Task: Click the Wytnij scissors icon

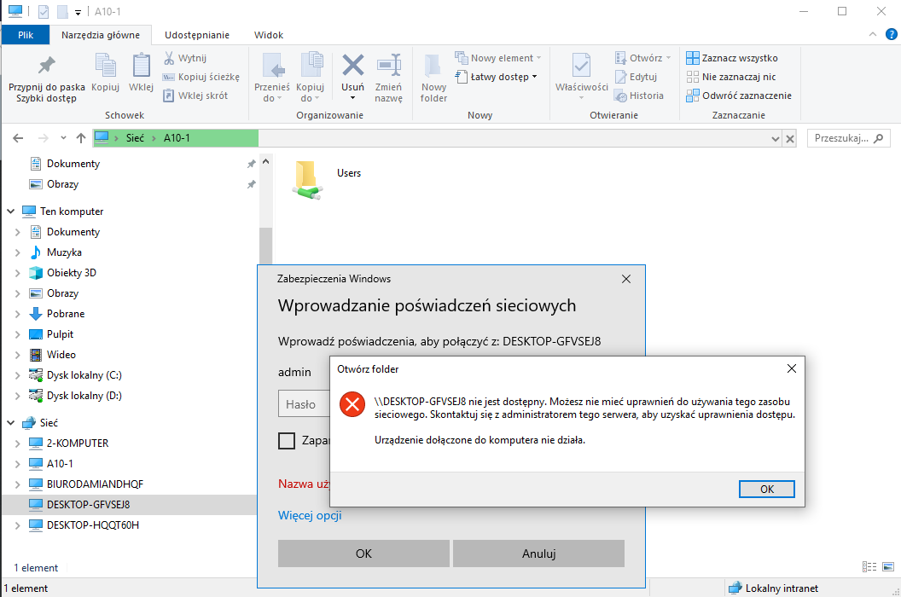Action: (x=169, y=58)
